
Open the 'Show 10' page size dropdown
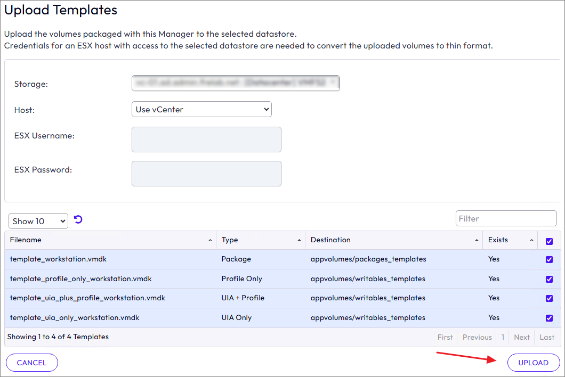[x=38, y=221]
